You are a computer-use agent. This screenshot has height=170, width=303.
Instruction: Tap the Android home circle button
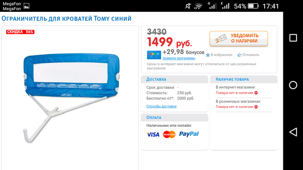[x=293, y=85]
